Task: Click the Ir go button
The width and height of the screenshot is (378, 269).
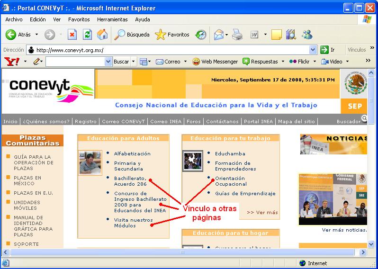Action: tap(328, 50)
